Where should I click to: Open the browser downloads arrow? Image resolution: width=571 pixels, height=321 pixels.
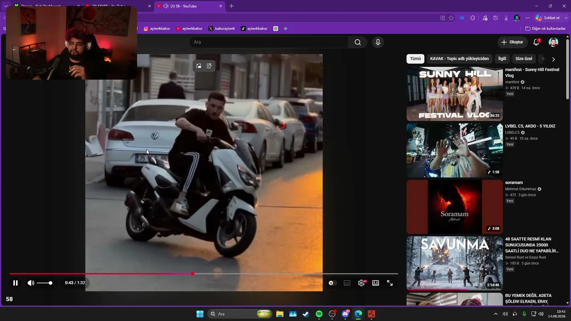(x=506, y=18)
